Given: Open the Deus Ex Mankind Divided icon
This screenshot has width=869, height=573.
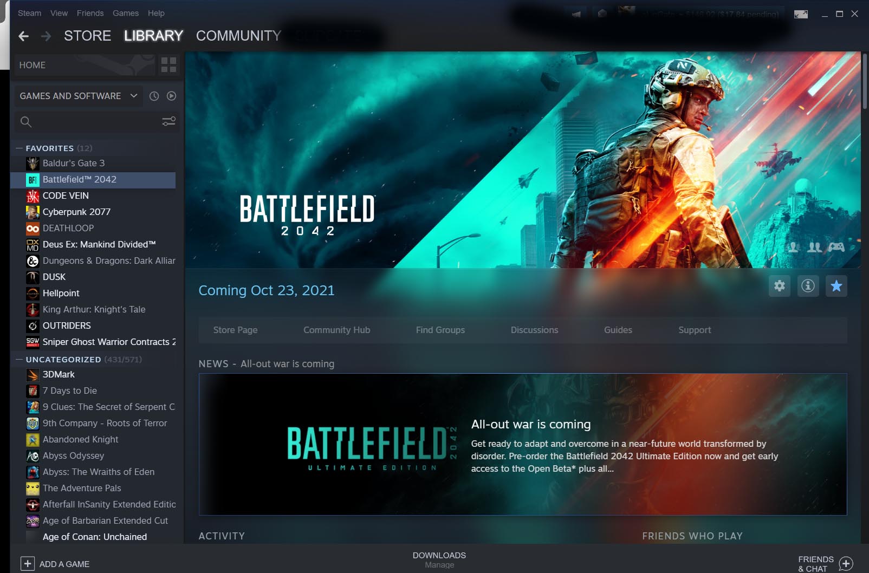Looking at the screenshot, I should (x=33, y=244).
